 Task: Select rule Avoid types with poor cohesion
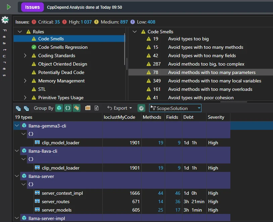(201, 98)
